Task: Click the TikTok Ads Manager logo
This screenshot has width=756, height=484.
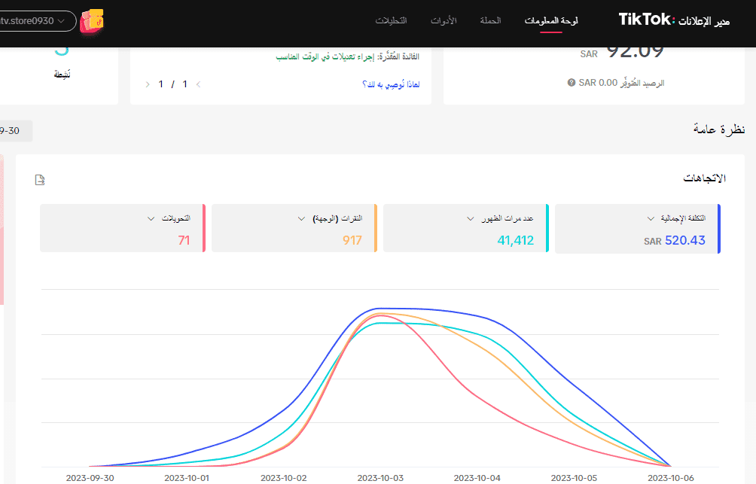Action: pyautogui.click(x=674, y=20)
